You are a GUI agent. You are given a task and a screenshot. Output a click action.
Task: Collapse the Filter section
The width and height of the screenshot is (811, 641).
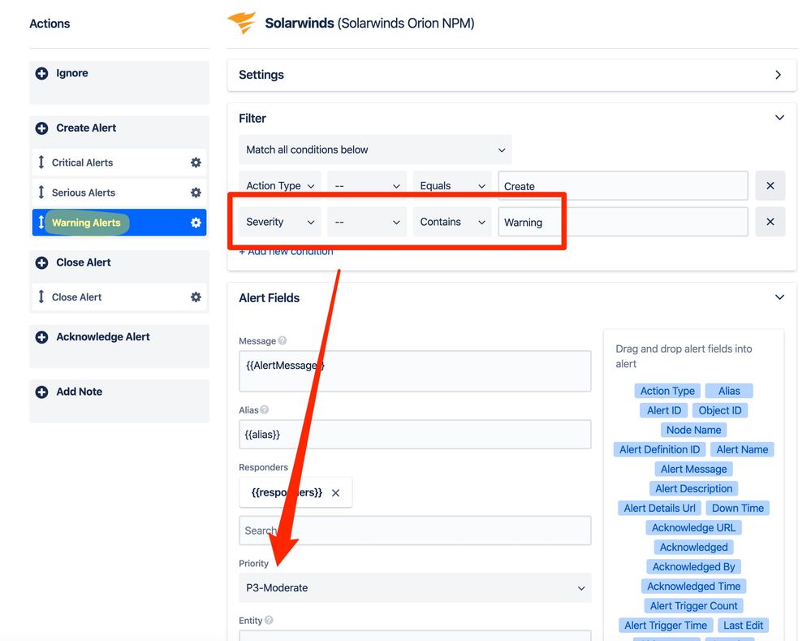[779, 118]
